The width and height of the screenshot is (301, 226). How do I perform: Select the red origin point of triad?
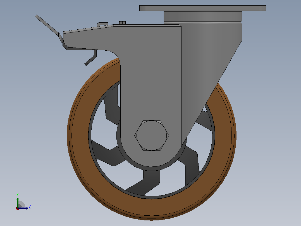[x=18, y=208]
